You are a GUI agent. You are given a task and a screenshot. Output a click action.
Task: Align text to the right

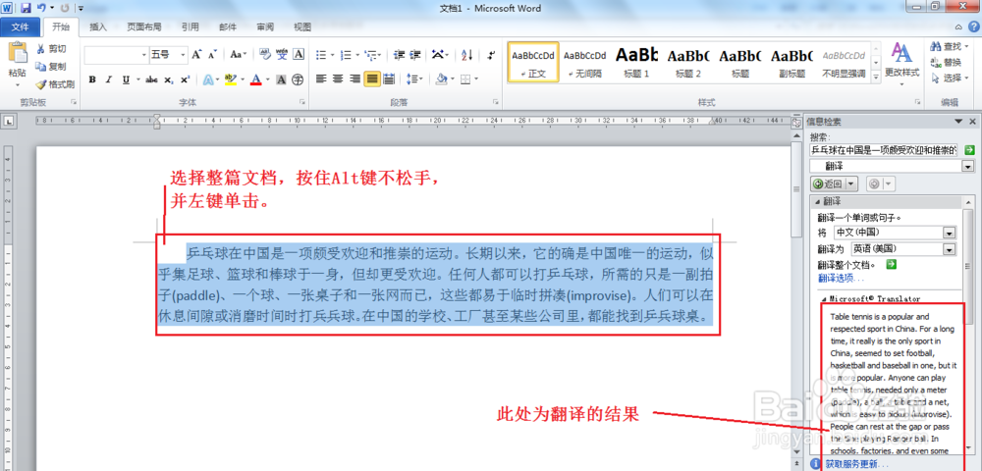pyautogui.click(x=355, y=79)
